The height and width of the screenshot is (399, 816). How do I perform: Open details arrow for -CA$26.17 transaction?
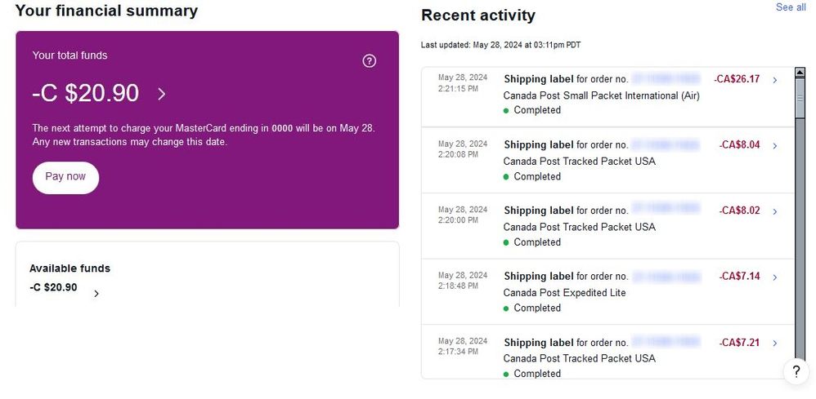[775, 80]
